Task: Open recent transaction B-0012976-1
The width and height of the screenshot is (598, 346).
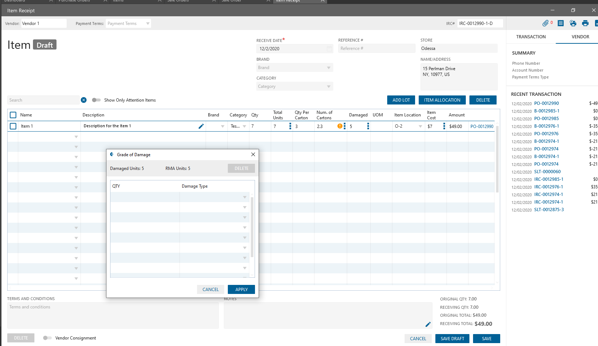Action: pyautogui.click(x=547, y=126)
